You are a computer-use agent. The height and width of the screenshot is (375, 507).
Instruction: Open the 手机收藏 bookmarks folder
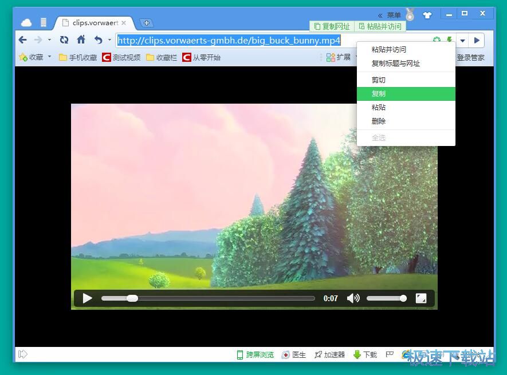(78, 58)
